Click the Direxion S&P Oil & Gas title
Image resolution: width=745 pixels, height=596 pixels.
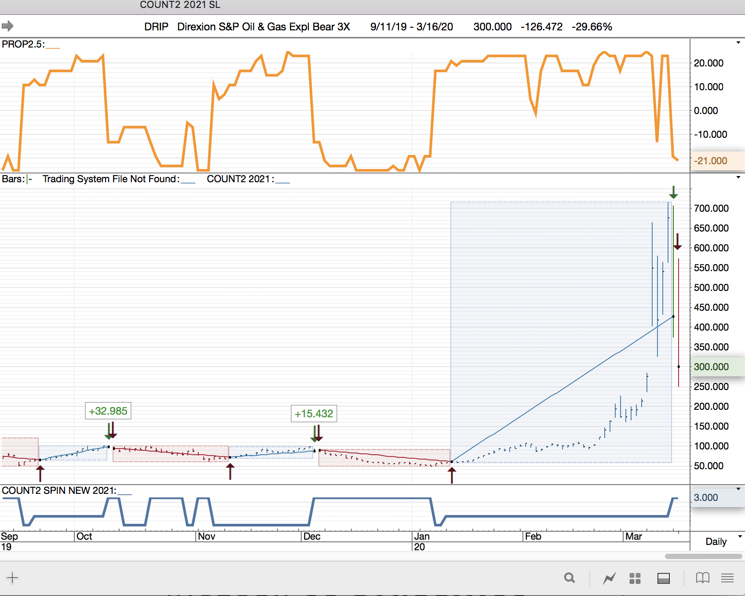pyautogui.click(x=263, y=26)
